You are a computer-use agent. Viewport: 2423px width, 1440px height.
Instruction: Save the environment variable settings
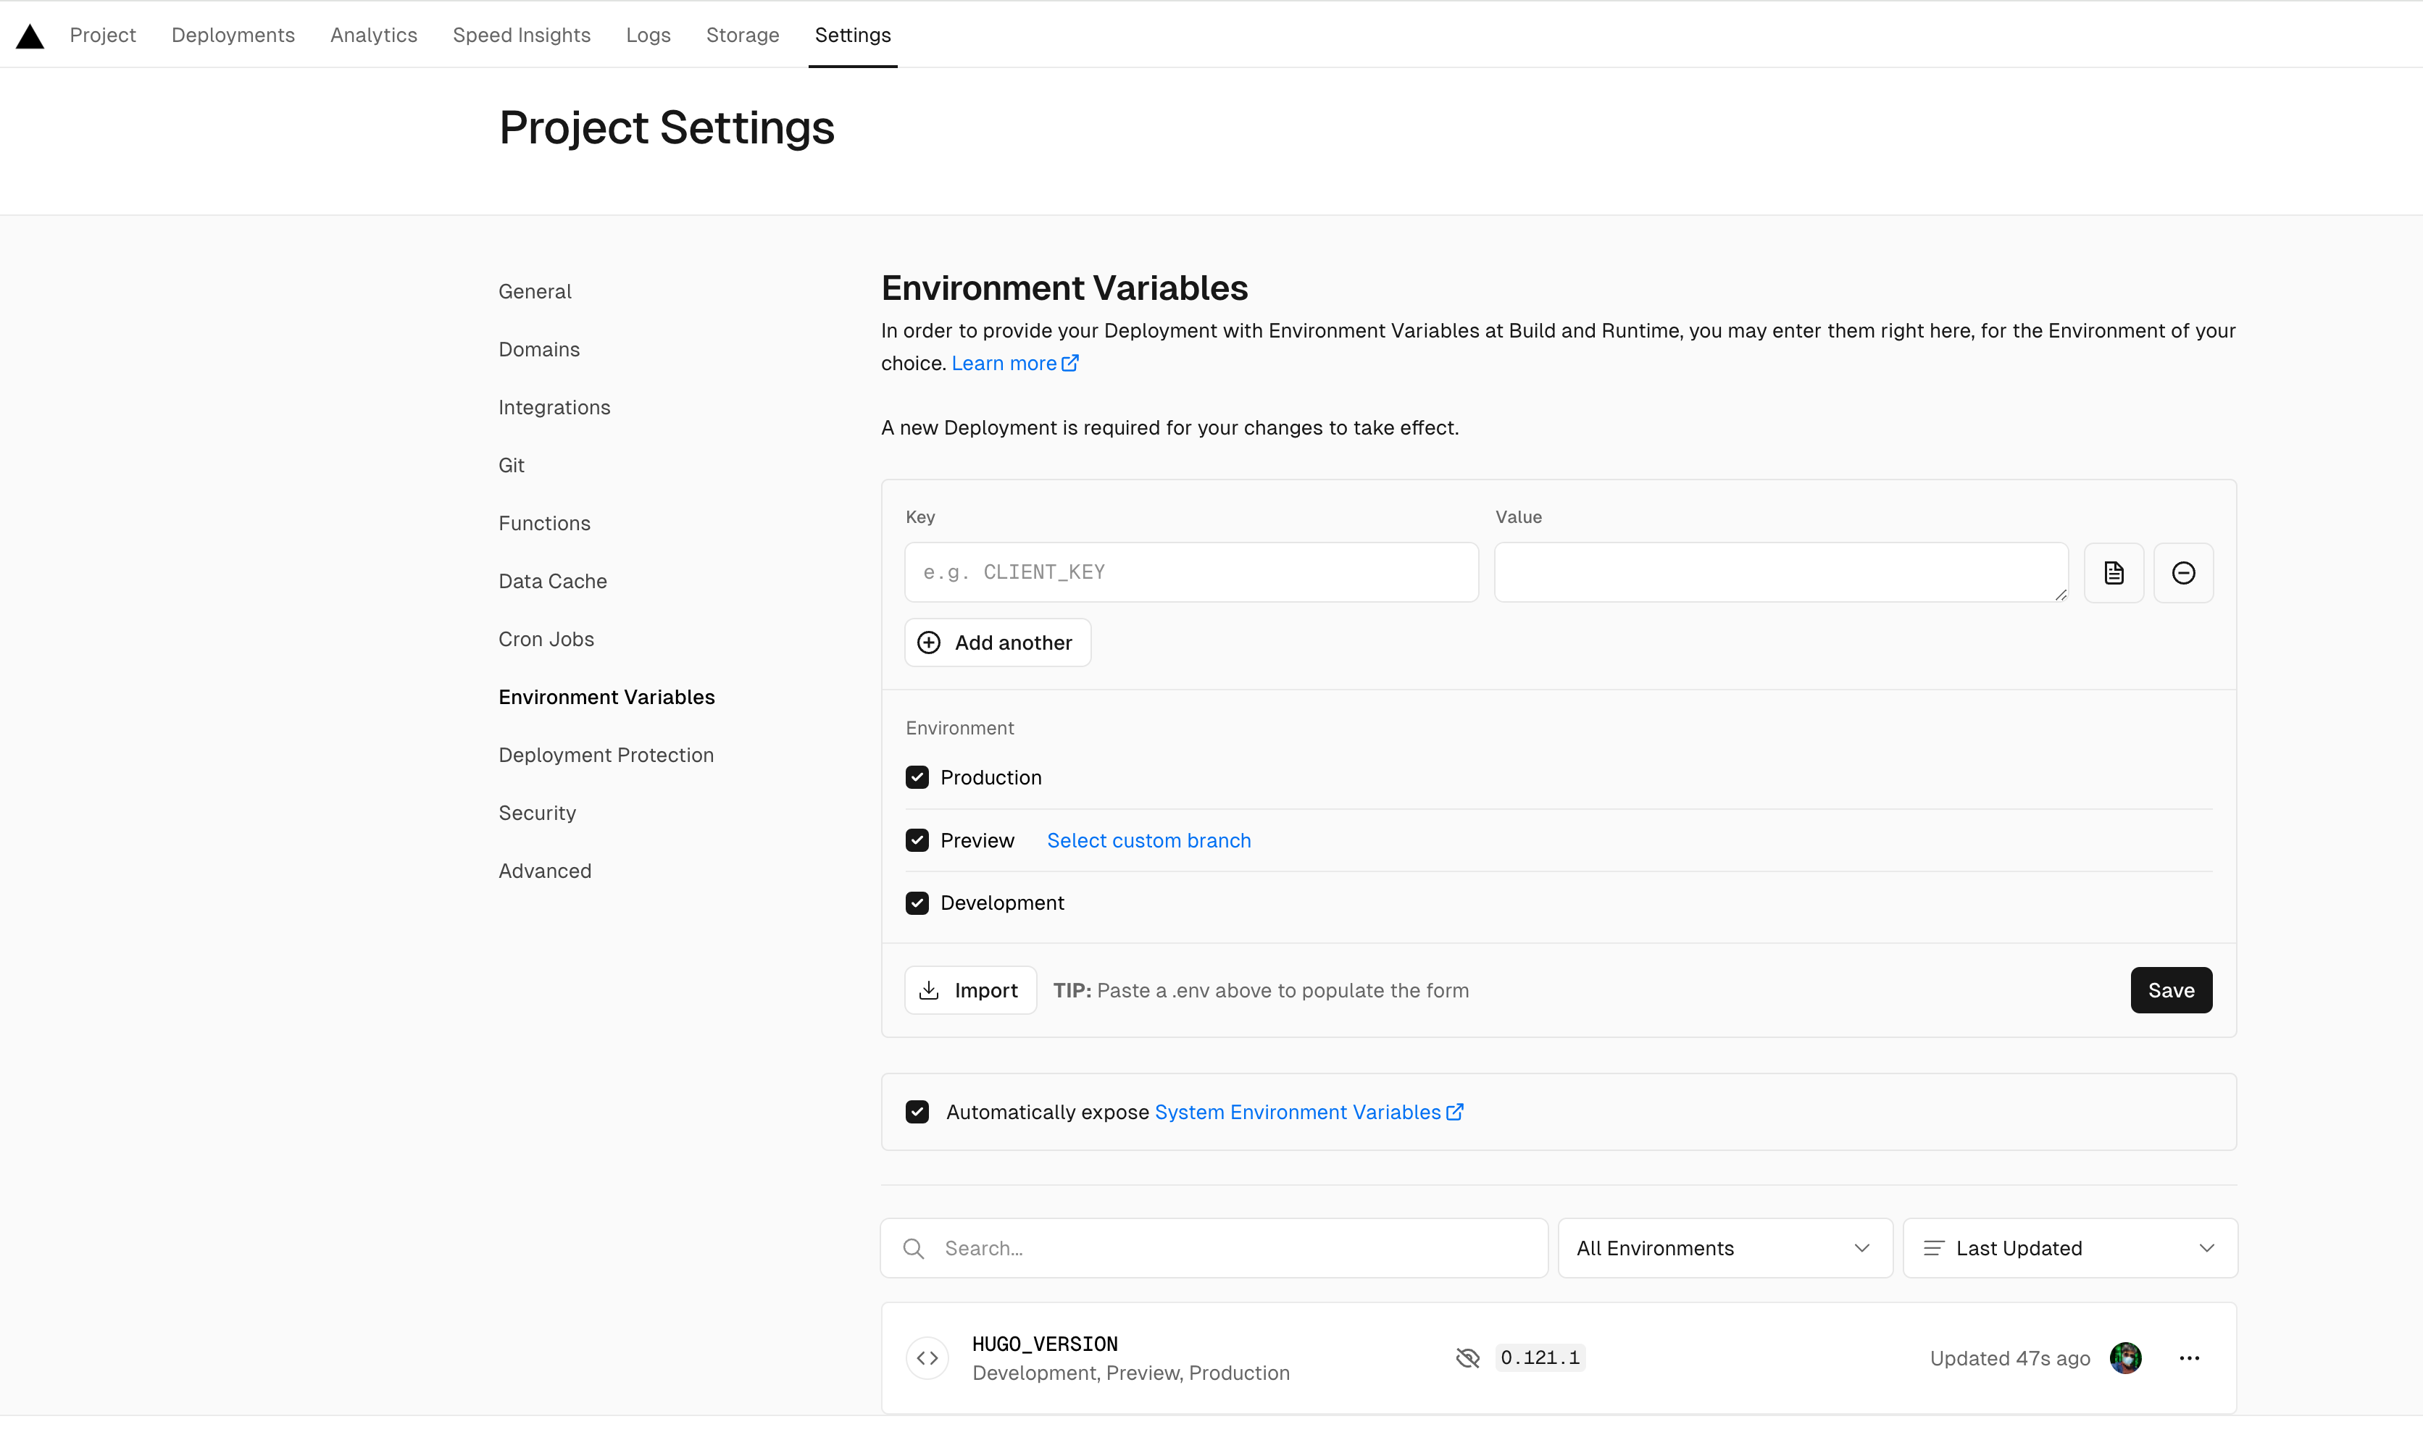[2171, 989]
